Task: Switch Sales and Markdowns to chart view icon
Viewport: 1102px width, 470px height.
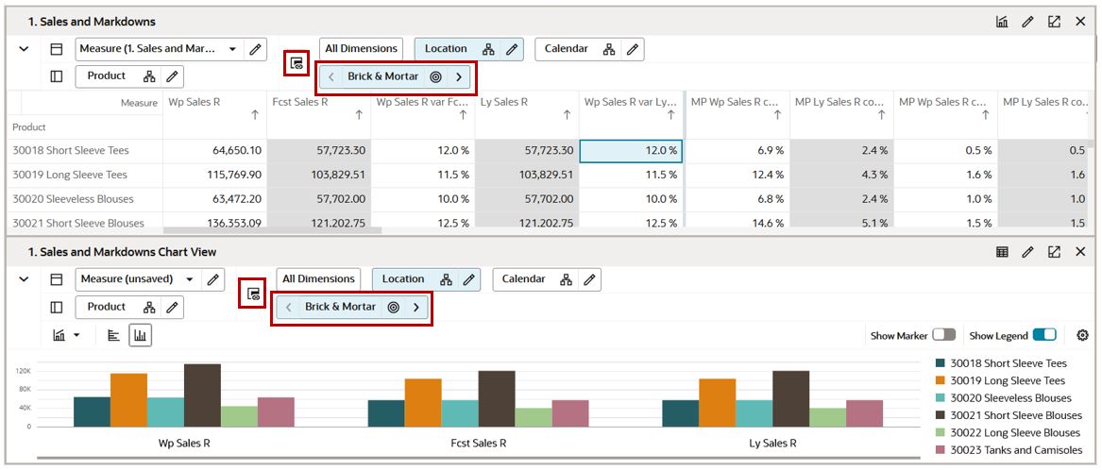Action: click(x=1002, y=22)
